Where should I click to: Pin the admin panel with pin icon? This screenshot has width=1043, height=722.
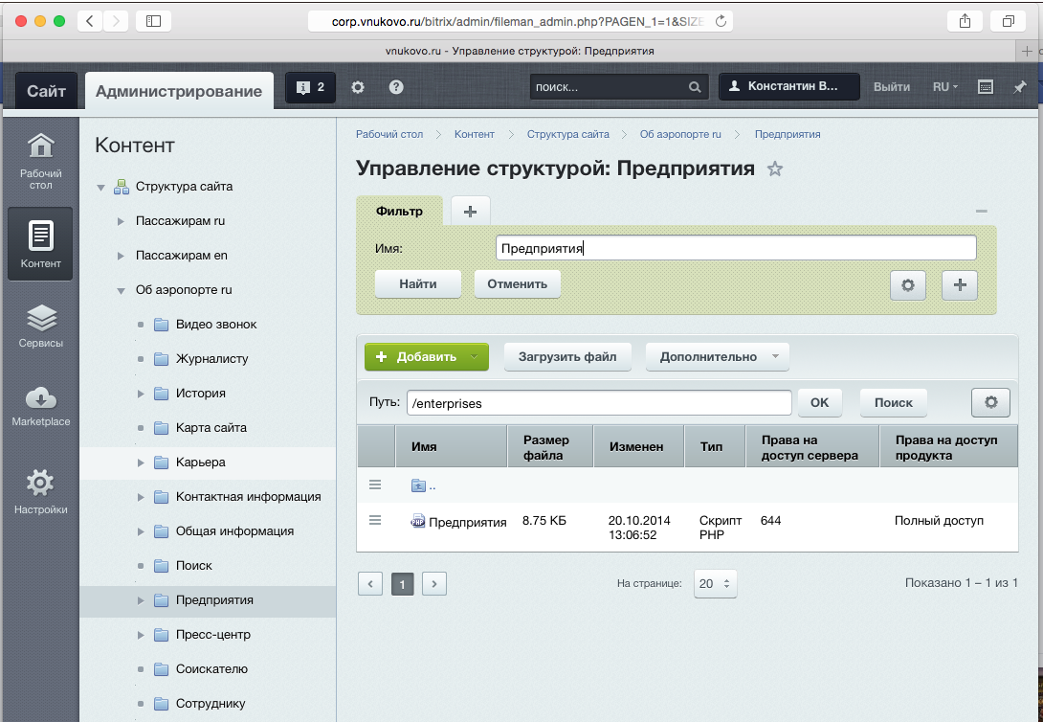pyautogui.click(x=1020, y=87)
